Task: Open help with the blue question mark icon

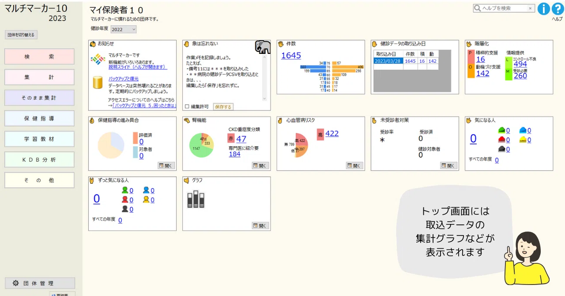Action: [x=558, y=9]
